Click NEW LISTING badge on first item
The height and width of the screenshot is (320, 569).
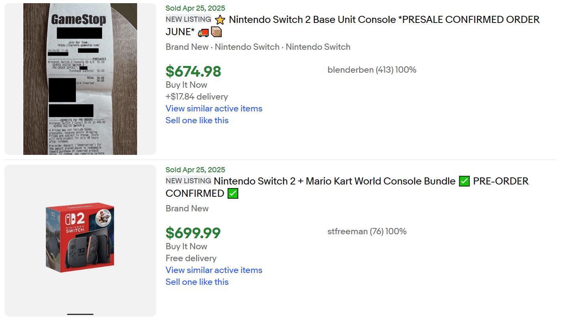click(x=188, y=19)
